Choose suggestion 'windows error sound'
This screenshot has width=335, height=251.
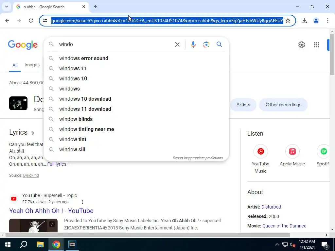pos(136,58)
